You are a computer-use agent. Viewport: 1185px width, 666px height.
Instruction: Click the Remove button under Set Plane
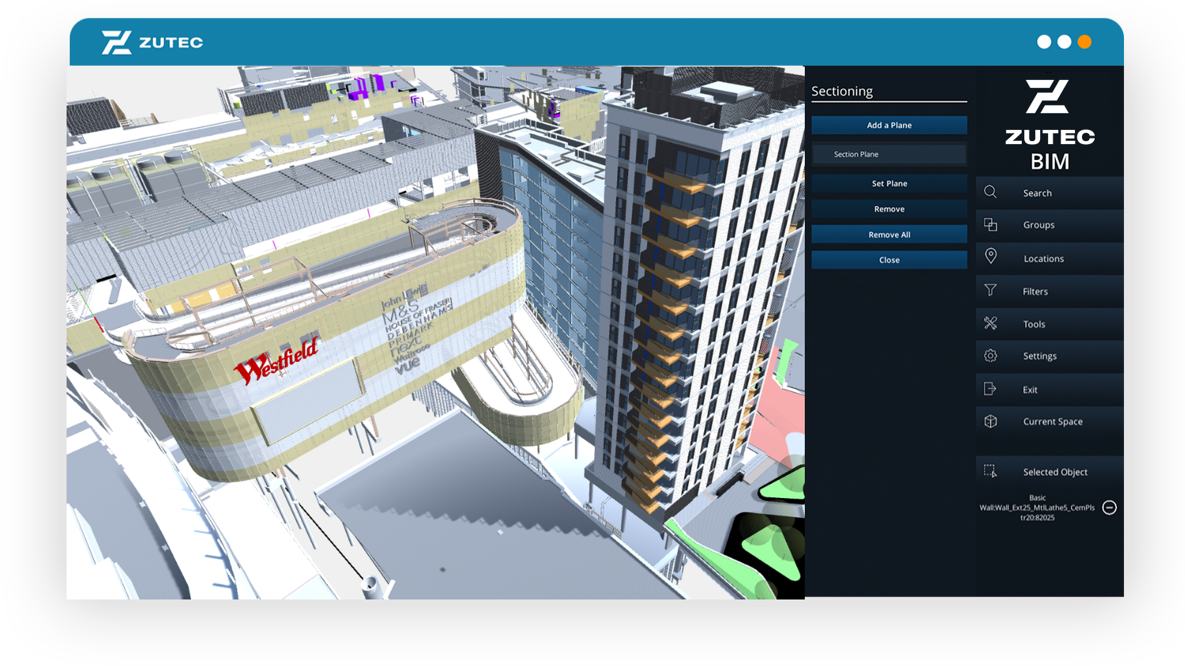[x=889, y=208]
